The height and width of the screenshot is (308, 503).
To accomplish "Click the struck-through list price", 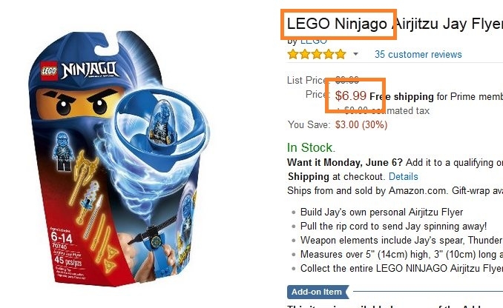I will (347, 80).
